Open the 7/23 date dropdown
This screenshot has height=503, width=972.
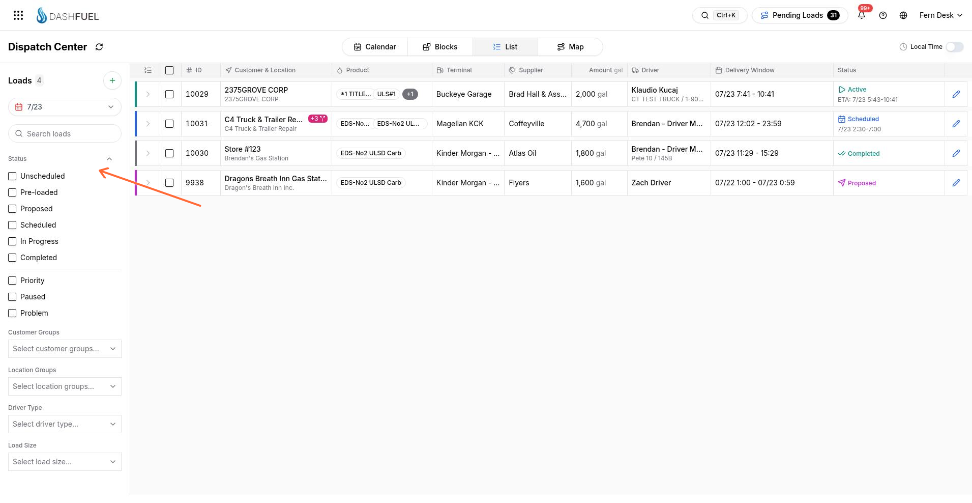pyautogui.click(x=65, y=107)
